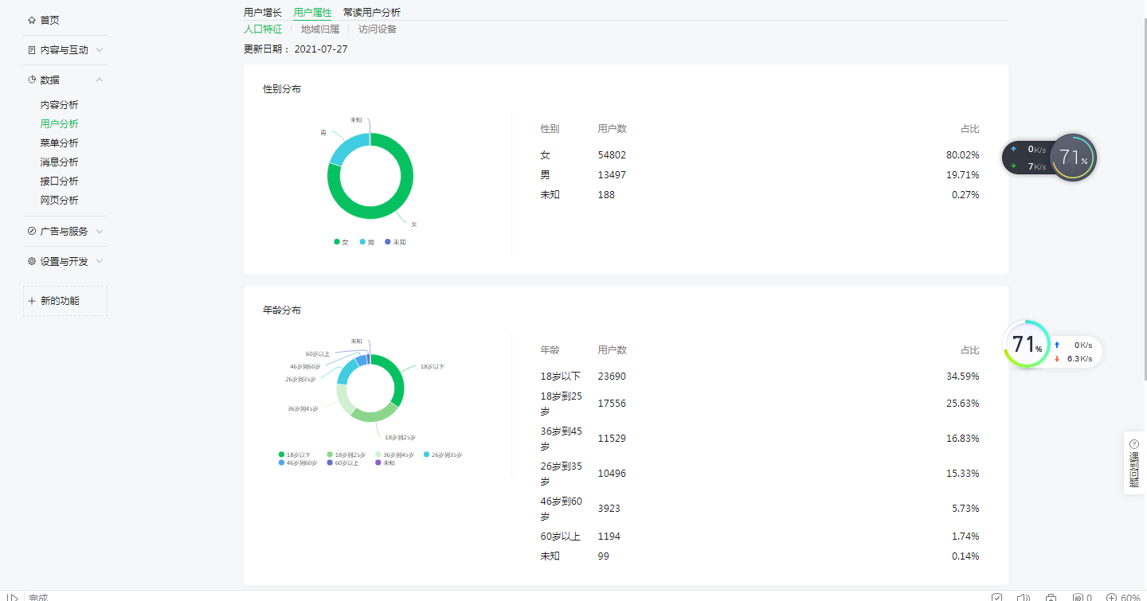Click the 16.83% percentage cell

[963, 439]
